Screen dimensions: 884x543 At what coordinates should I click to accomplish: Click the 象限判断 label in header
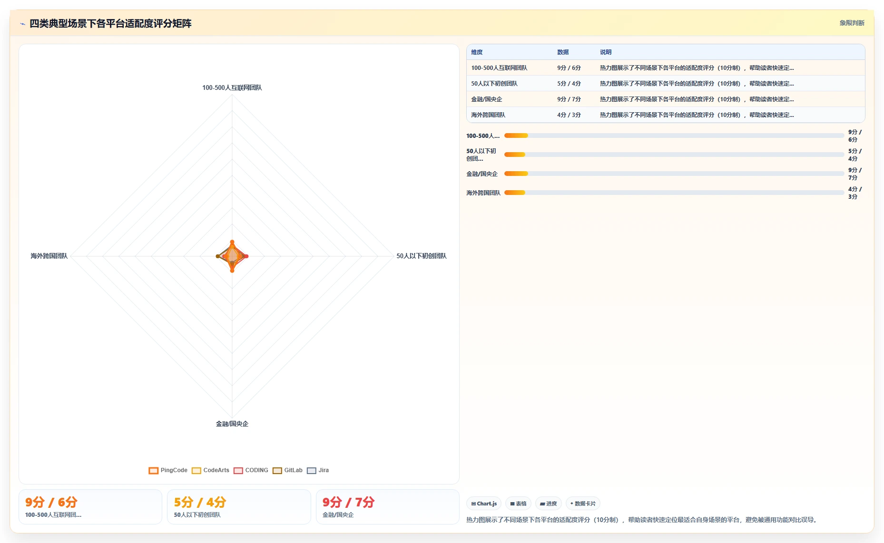pos(852,23)
